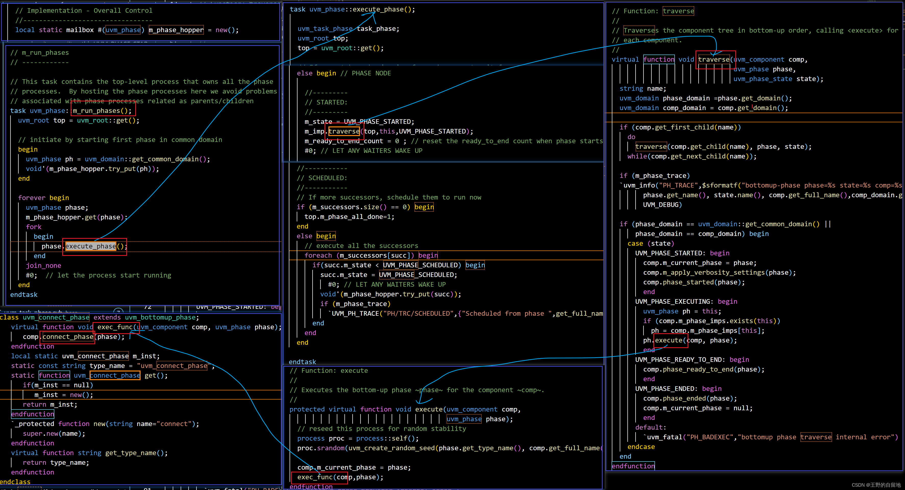Click the 'top.m_phase_all_done=1;' line
The width and height of the screenshot is (905, 490).
pos(350,217)
